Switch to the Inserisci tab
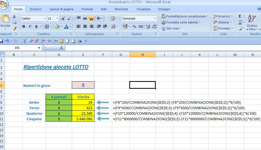The height and width of the screenshot is (150, 261). click(36, 9)
